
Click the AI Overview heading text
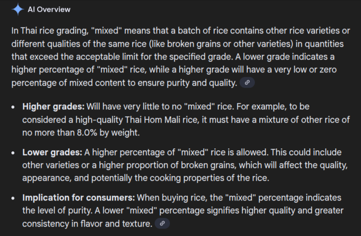click(49, 9)
